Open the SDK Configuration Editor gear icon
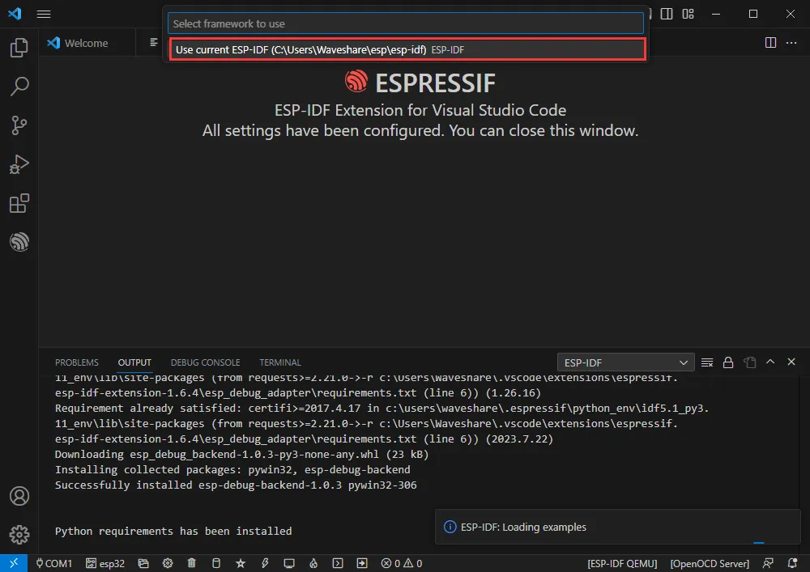The image size is (810, 572). 168,563
